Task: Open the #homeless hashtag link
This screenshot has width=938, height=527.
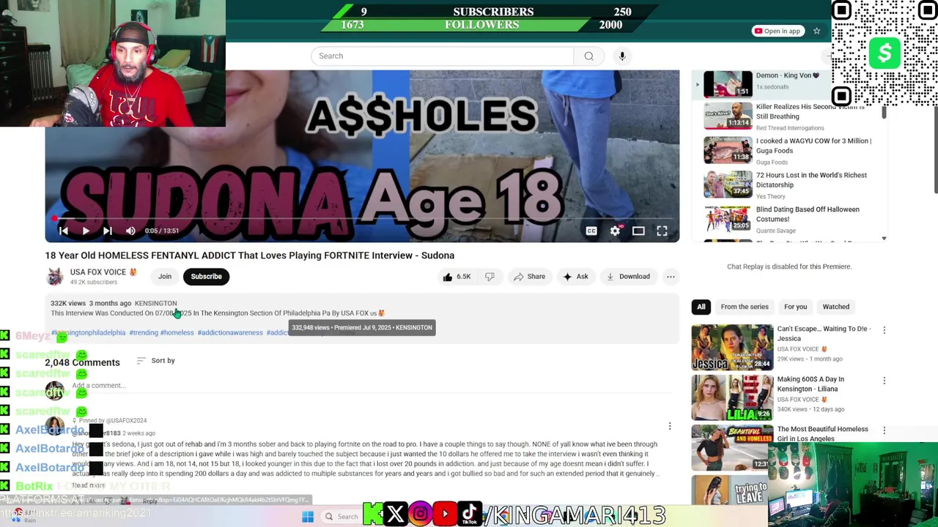Action: click(177, 333)
